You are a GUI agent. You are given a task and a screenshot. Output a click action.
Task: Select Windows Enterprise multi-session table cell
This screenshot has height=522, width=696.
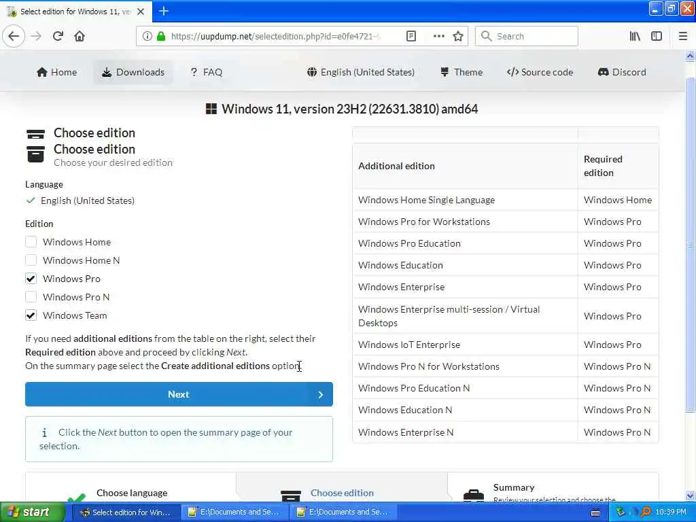click(x=465, y=316)
